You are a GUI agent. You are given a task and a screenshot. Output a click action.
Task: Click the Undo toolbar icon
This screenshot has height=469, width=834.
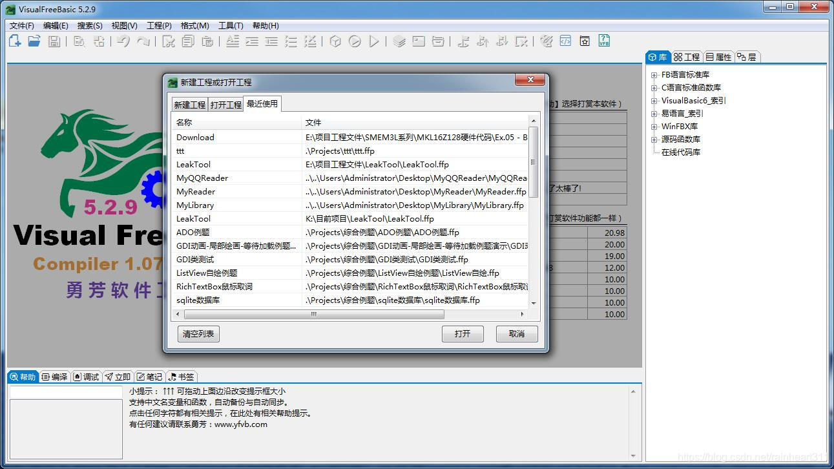coord(123,41)
